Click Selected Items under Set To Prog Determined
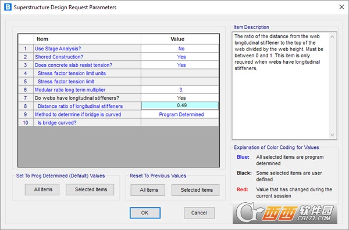Image resolution: width=349 pixels, height=230 pixels. pos(90,189)
